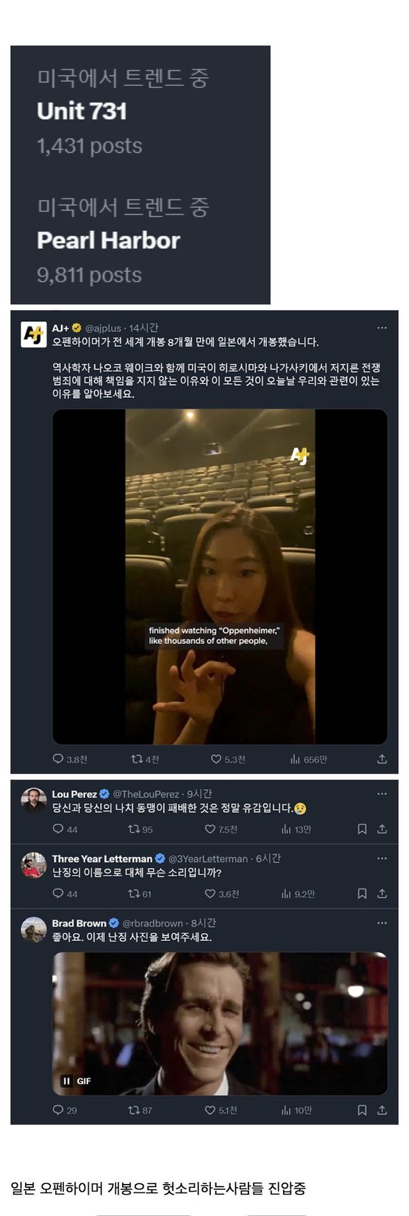Viewport: 409px width, 1216px height.
Task: Open more options on Brad Brown's reply
Action: coord(382,923)
